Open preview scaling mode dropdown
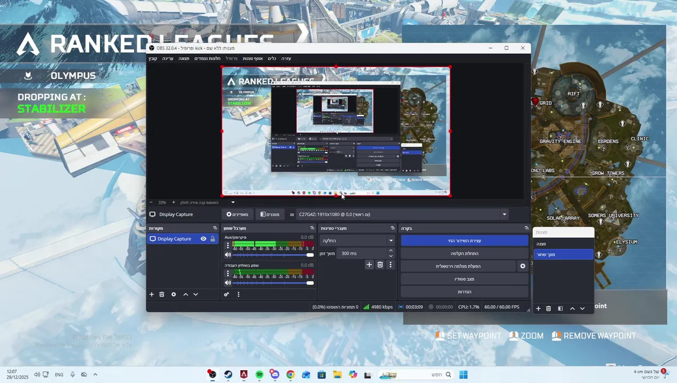The height and width of the screenshot is (383, 677). 233,202
